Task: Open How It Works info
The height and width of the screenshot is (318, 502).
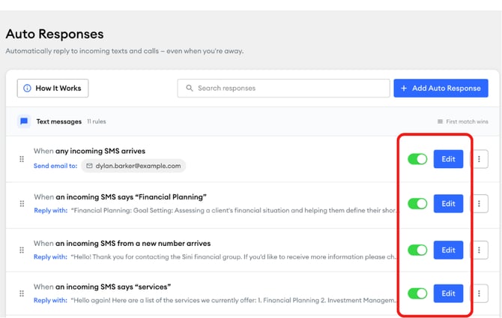Action: click(x=52, y=88)
